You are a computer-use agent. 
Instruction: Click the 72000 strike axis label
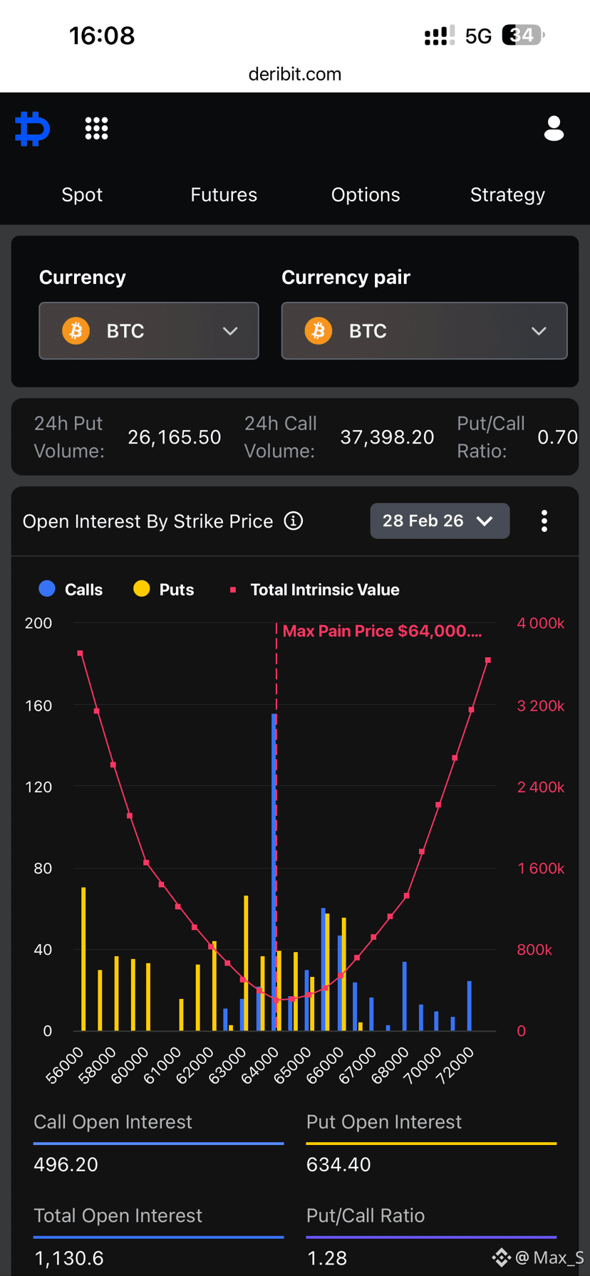455,1066
